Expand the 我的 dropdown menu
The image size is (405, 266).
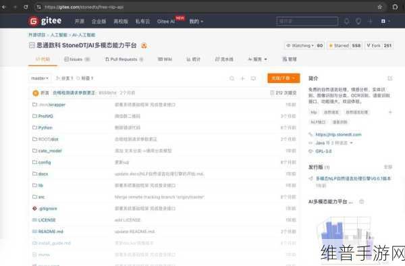[196, 22]
